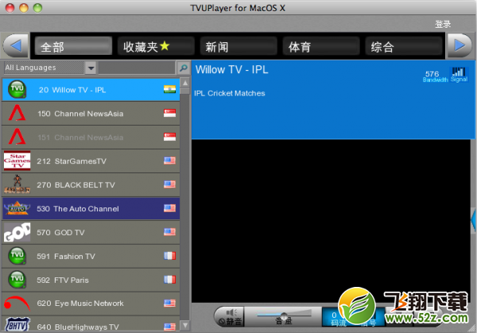Click the US flag on Eye Music Network row
The width and height of the screenshot is (477, 333).
click(x=170, y=303)
